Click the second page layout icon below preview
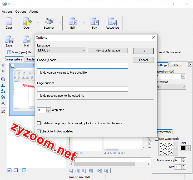The width and height of the screenshot is (193, 180). click(77, 171)
